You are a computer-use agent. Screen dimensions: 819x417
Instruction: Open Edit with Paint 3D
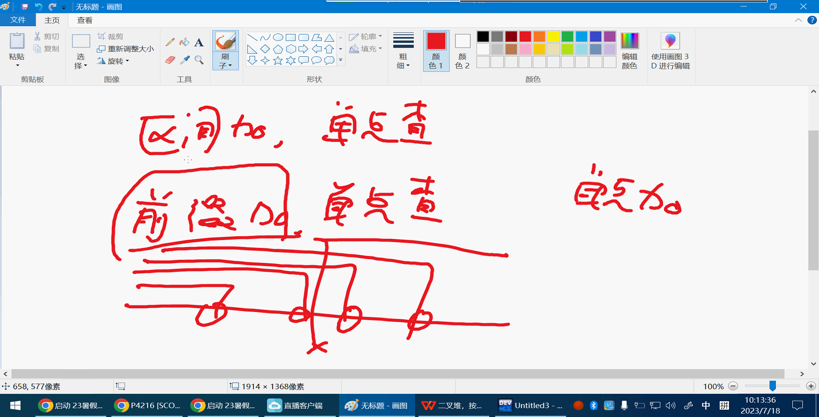pos(670,51)
